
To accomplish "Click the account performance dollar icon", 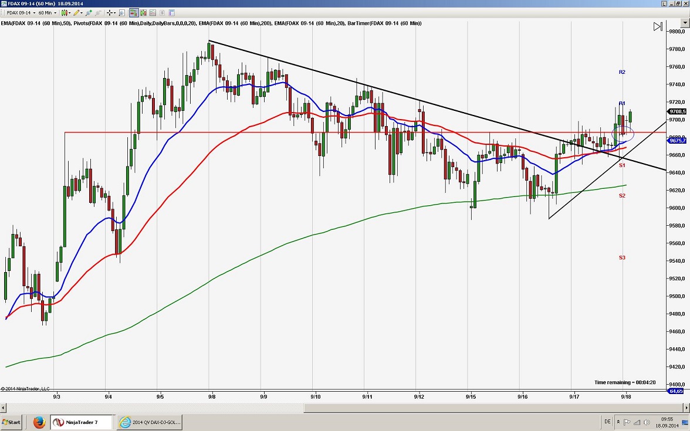I will [161, 12].
